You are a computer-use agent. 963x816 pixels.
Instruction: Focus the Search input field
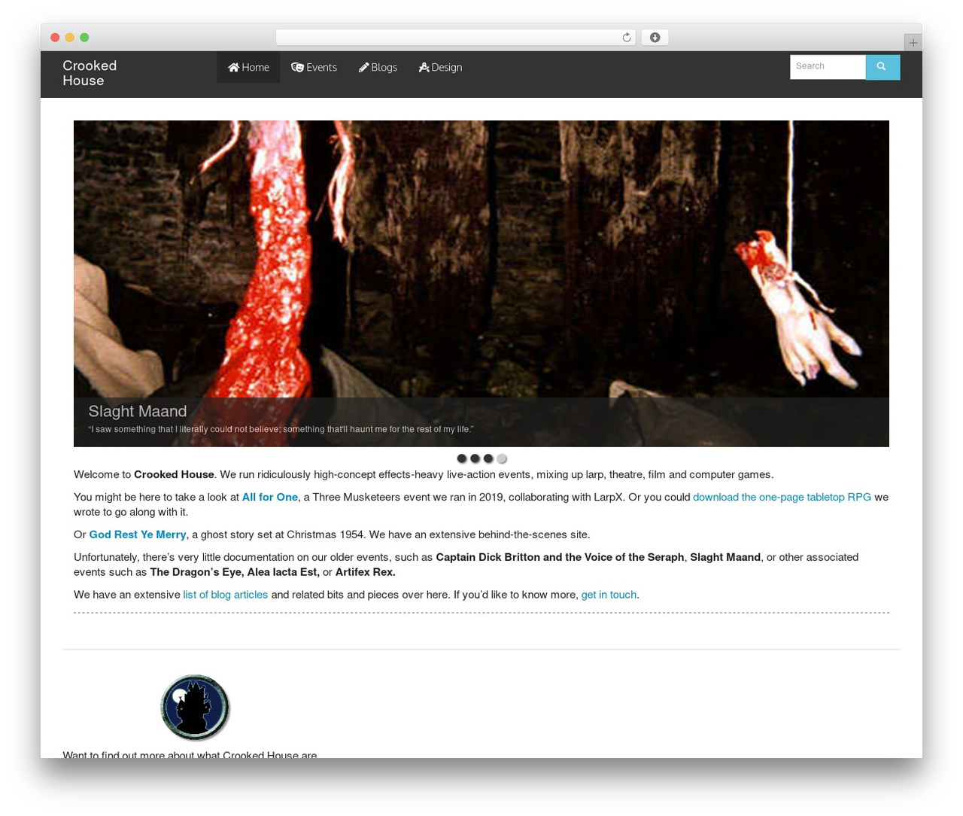click(x=828, y=67)
